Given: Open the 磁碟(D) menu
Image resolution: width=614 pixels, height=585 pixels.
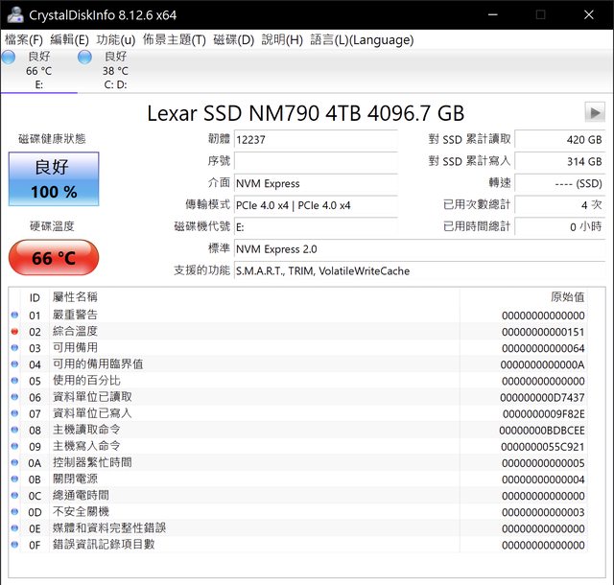Looking at the screenshot, I should [233, 39].
